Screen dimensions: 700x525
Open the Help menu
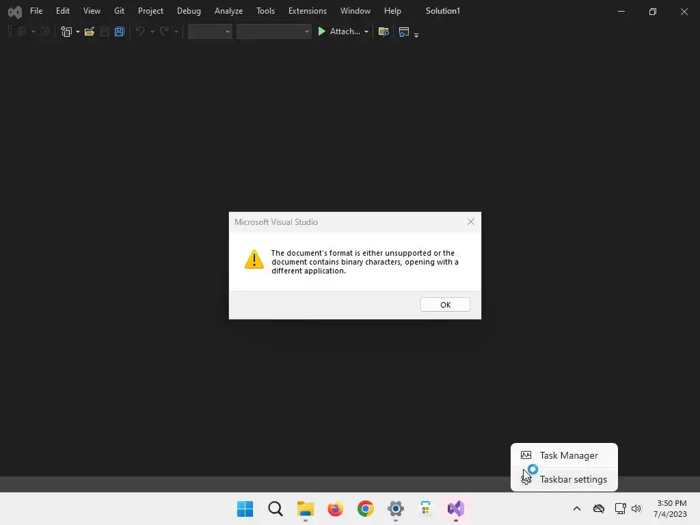pos(393,11)
